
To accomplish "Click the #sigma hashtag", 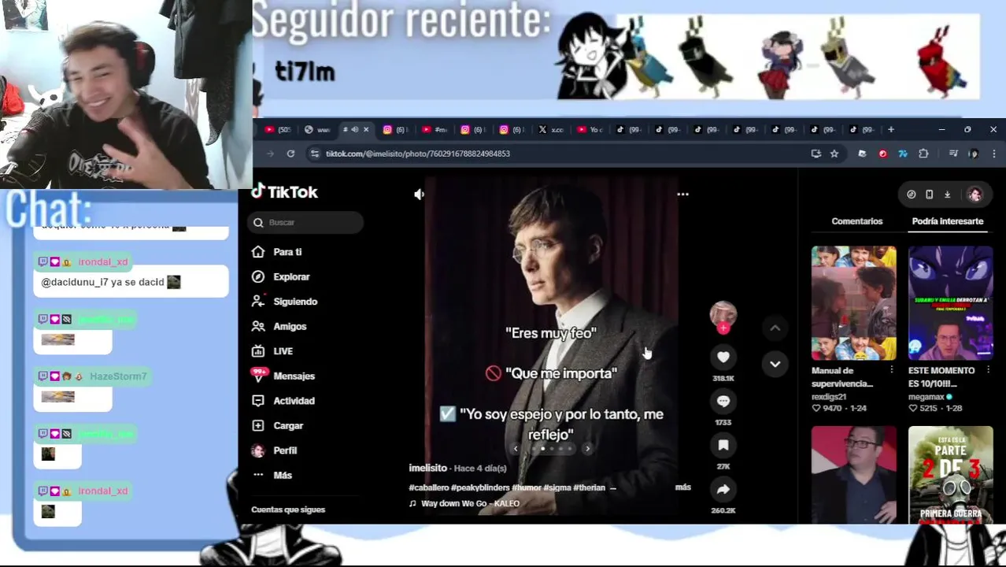I will 557,487.
